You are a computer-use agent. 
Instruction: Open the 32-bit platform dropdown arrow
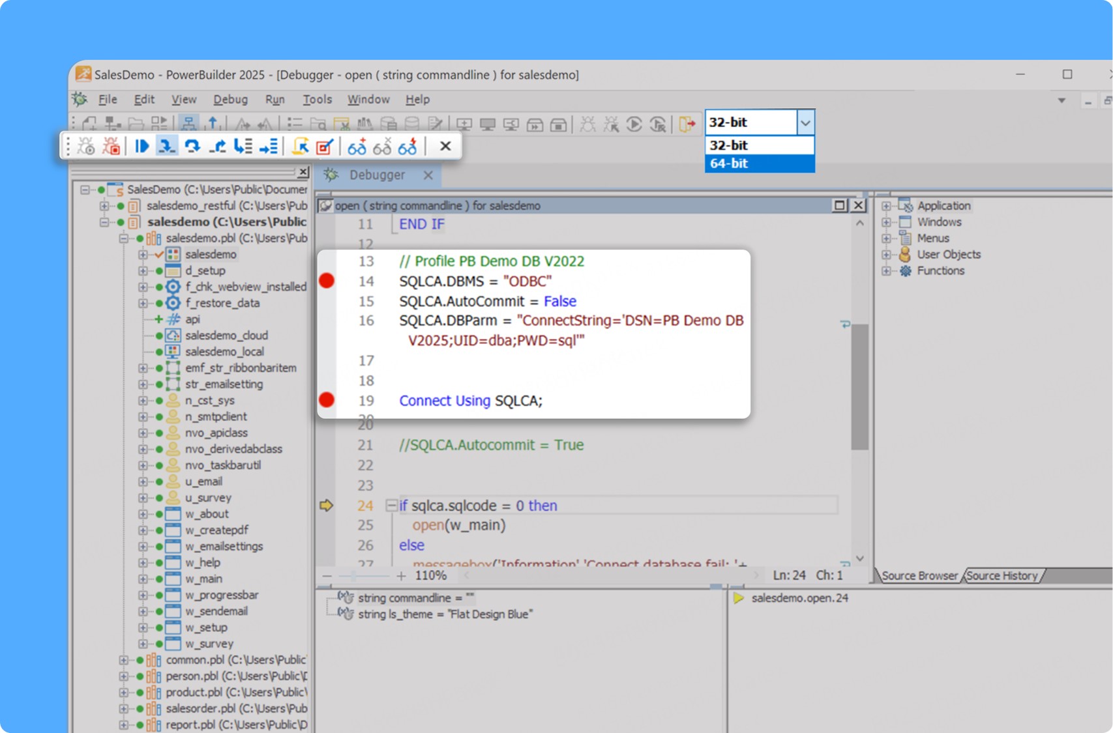click(x=806, y=122)
